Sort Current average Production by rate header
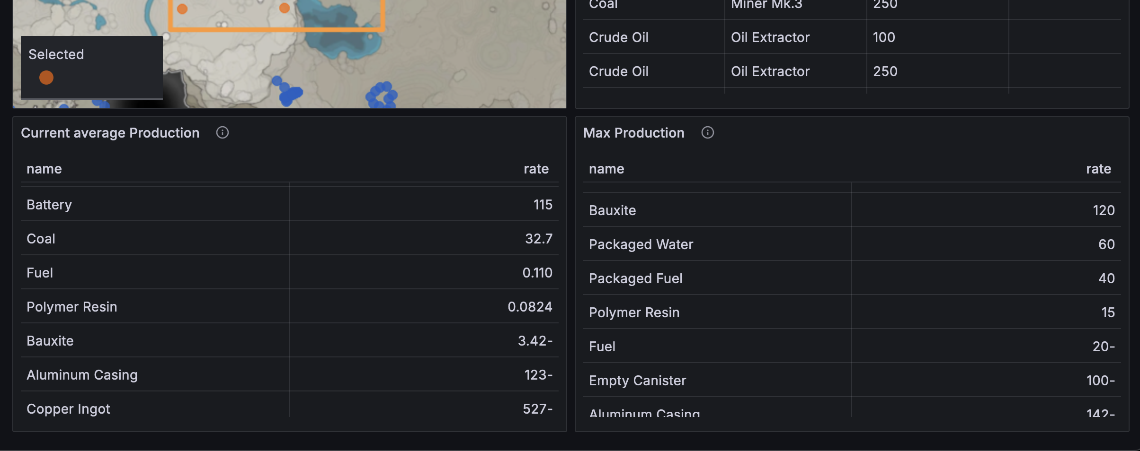 [x=536, y=169]
